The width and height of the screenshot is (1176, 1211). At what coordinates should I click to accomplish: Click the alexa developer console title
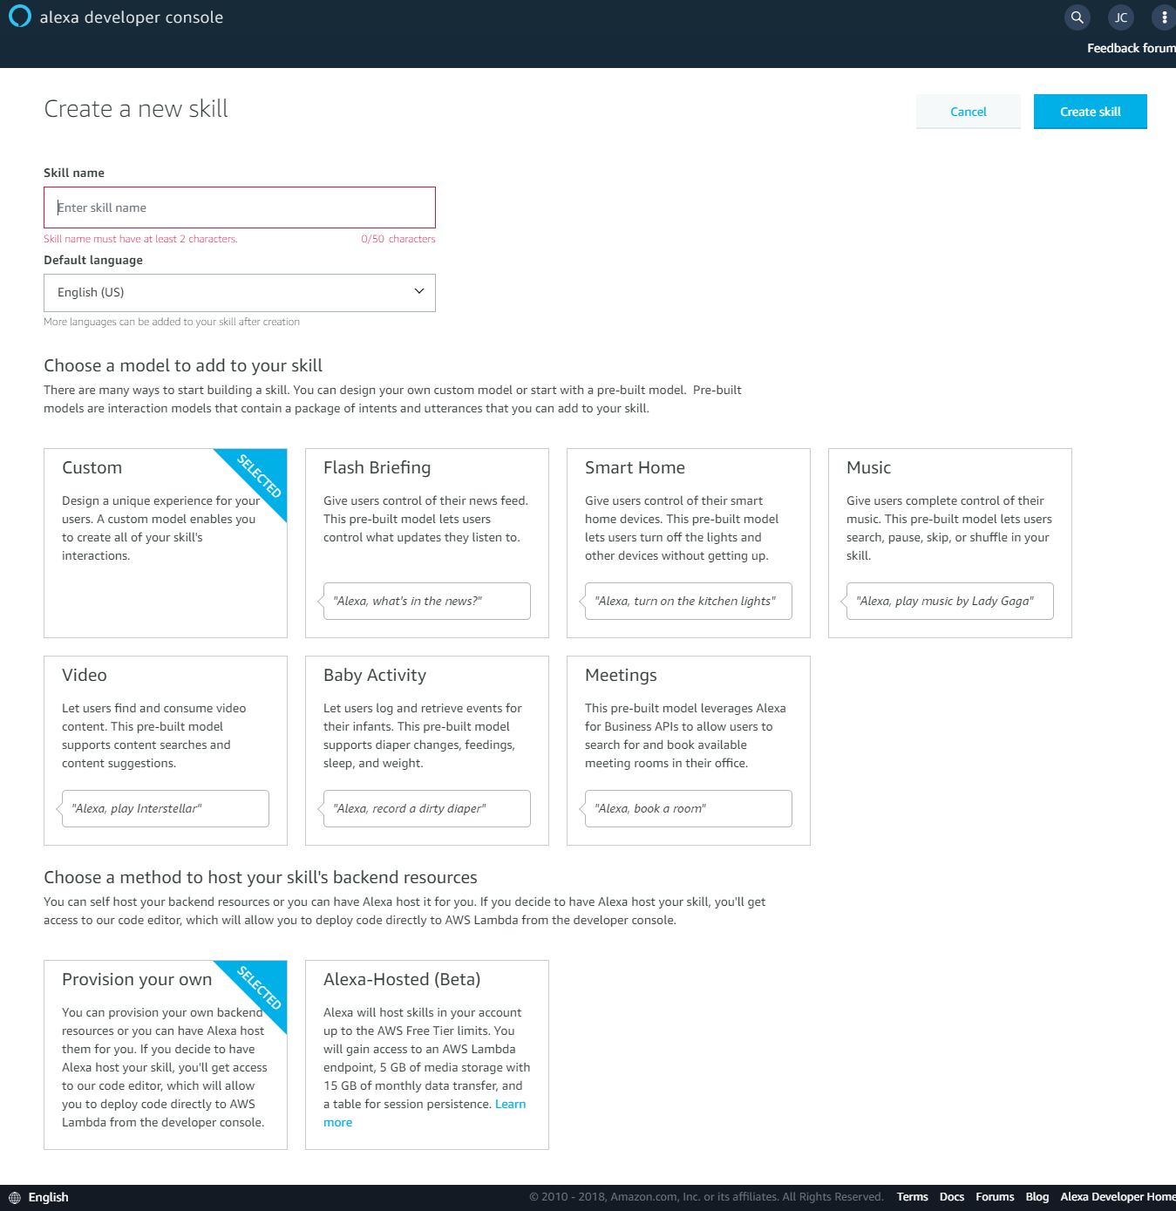pos(132,17)
